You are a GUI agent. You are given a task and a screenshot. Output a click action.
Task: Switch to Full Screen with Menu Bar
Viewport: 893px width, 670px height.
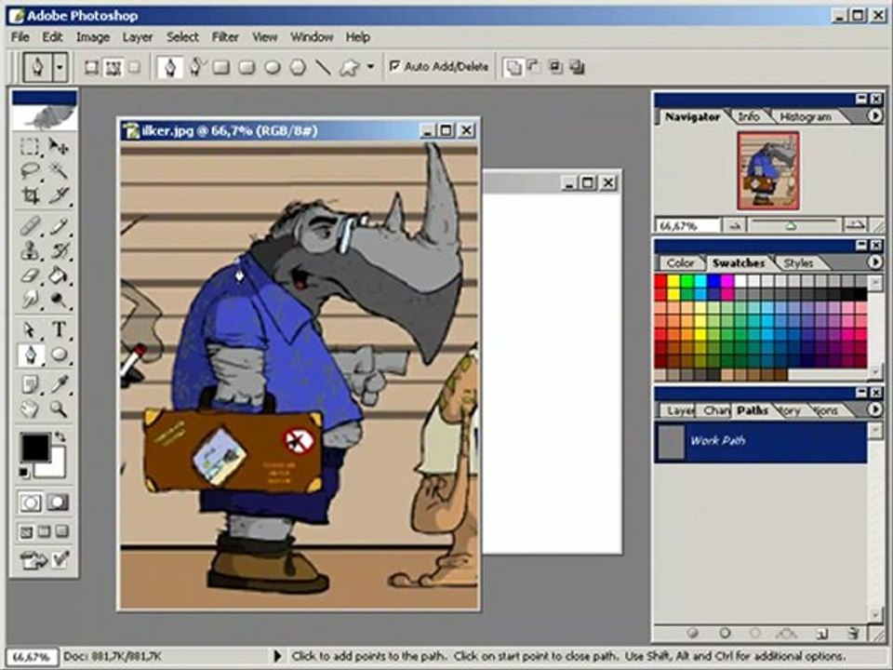(x=45, y=532)
